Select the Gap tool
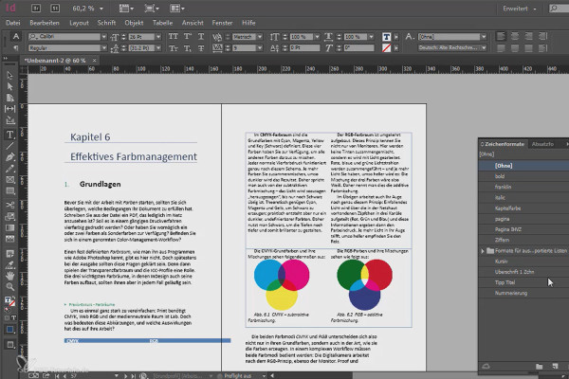Screen dimensions: 569x379 9,108
